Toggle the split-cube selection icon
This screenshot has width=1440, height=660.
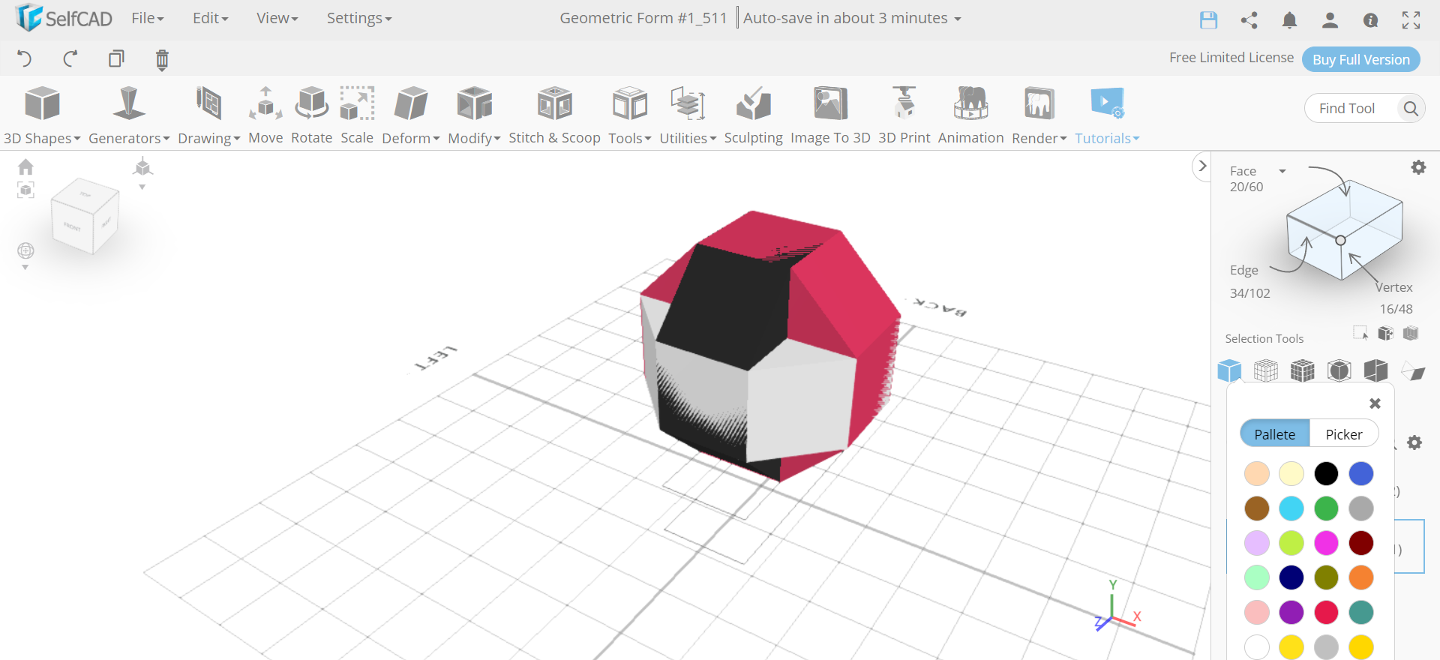pos(1376,370)
